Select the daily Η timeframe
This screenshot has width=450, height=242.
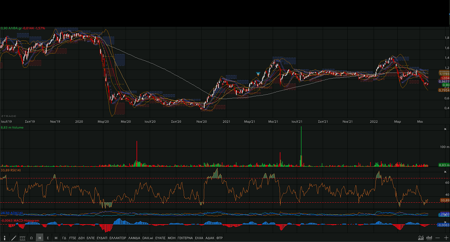[x=40, y=238]
